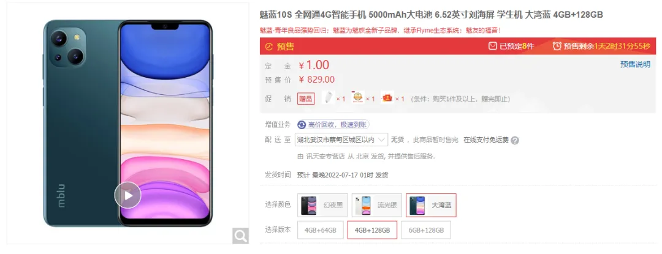Click the question mark help icon beside 在线支付免运费
662x254 pixels.
tap(515, 141)
